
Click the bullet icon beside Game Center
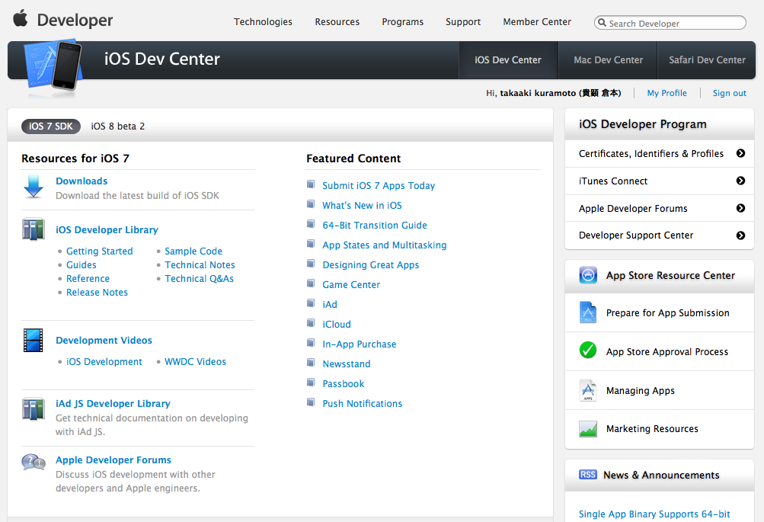(x=310, y=283)
